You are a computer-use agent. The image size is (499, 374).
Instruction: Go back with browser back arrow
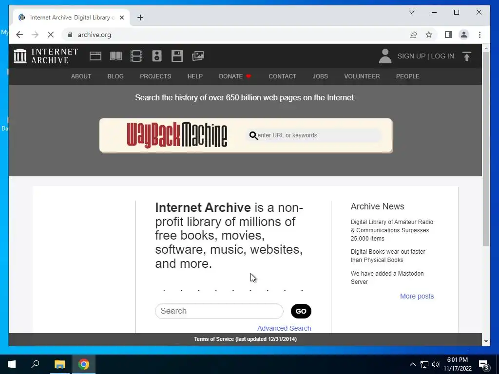[x=19, y=35]
